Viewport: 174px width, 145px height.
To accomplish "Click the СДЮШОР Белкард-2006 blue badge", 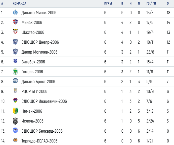I will 15,130.
